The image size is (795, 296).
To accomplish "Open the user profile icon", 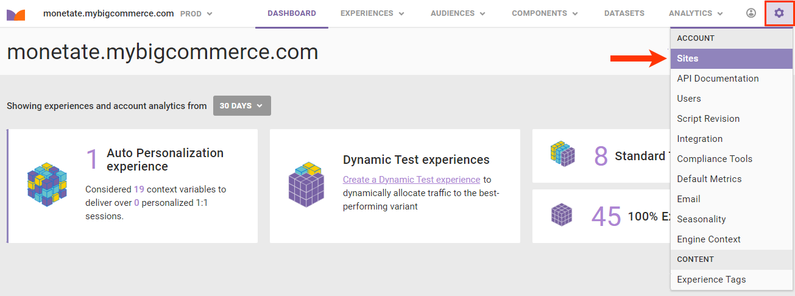I will (x=751, y=13).
